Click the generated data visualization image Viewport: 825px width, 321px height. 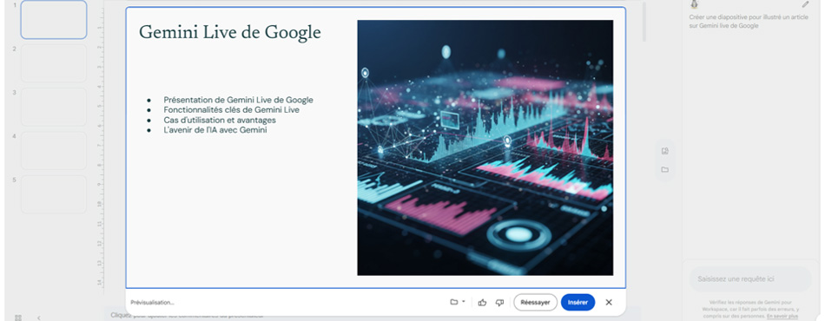click(485, 147)
